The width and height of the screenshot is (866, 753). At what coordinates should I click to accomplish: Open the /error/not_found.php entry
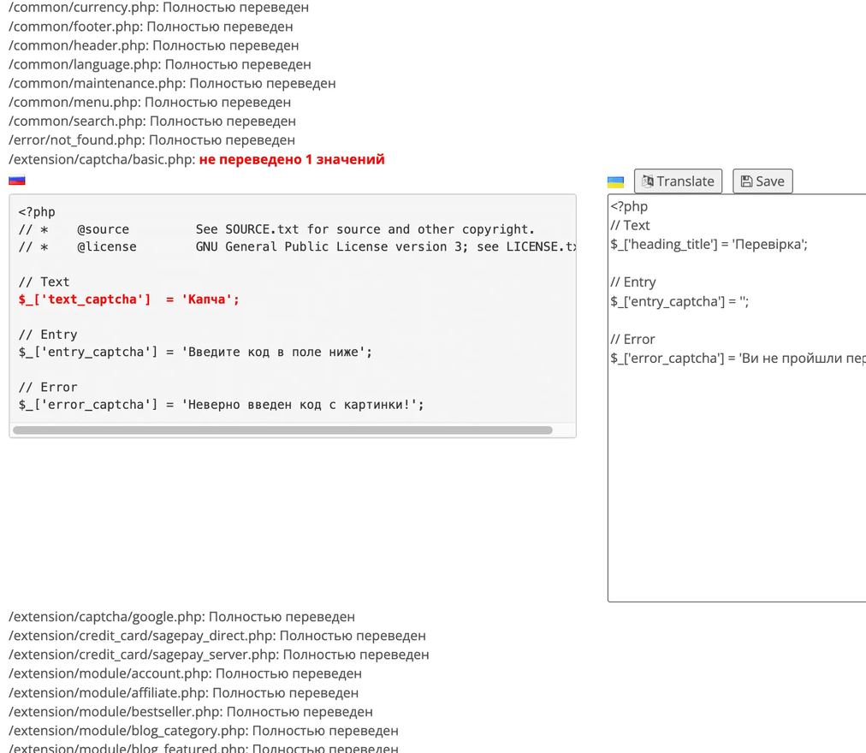pos(151,139)
